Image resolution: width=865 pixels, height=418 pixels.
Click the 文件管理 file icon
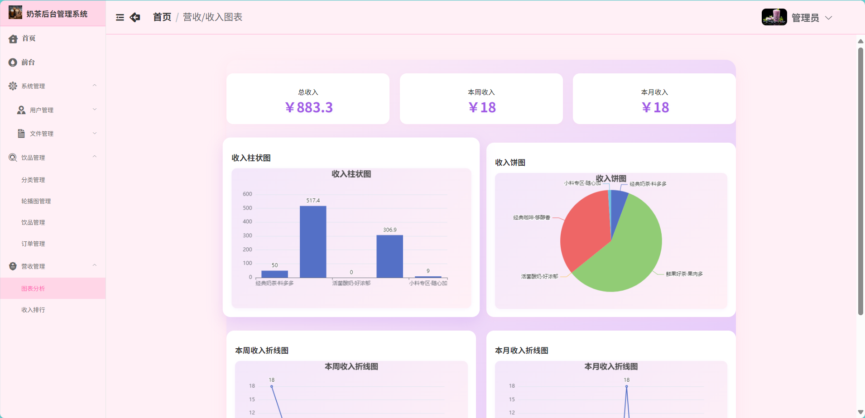pyautogui.click(x=20, y=133)
